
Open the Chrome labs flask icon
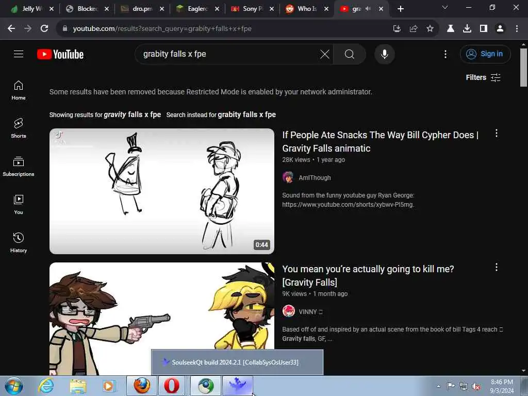(451, 29)
